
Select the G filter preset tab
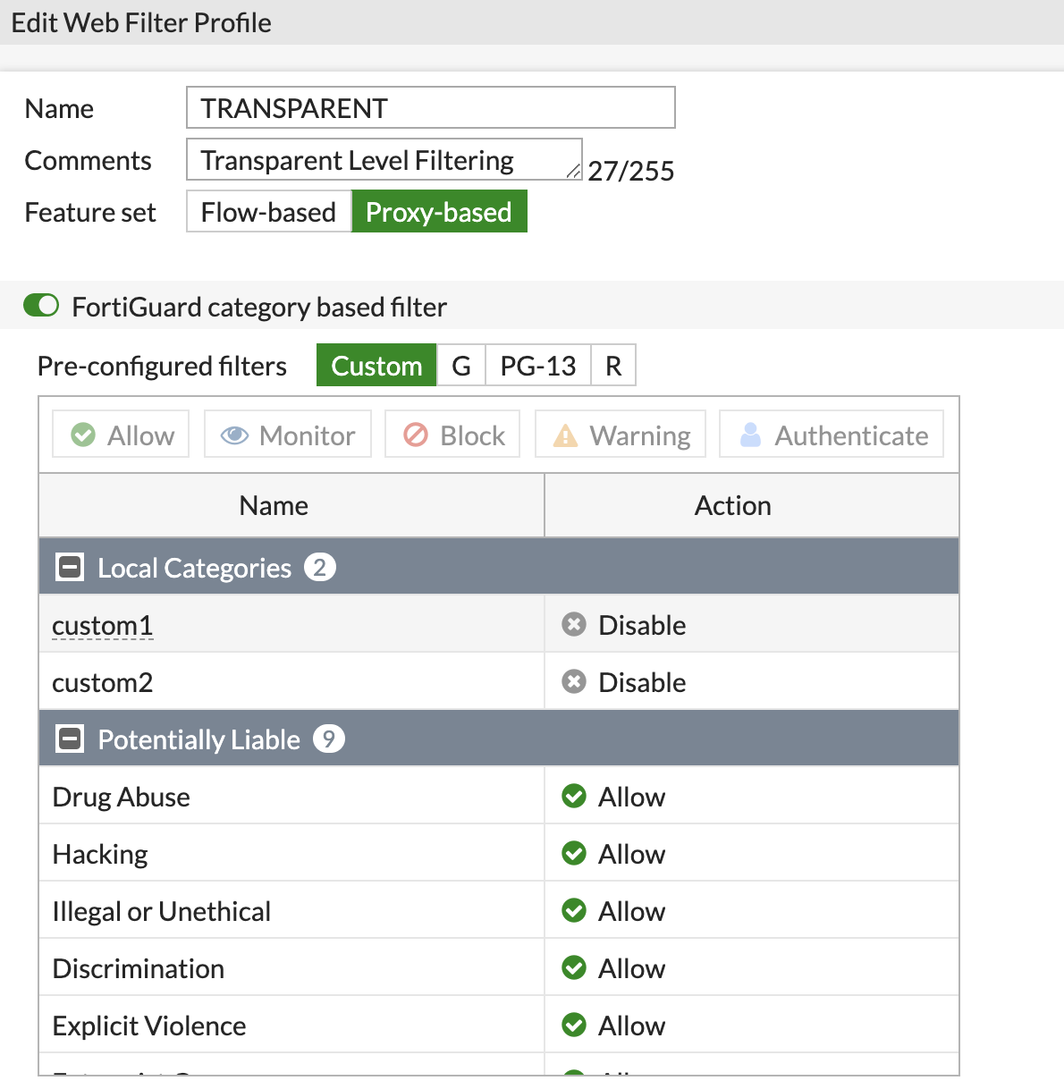pos(460,365)
